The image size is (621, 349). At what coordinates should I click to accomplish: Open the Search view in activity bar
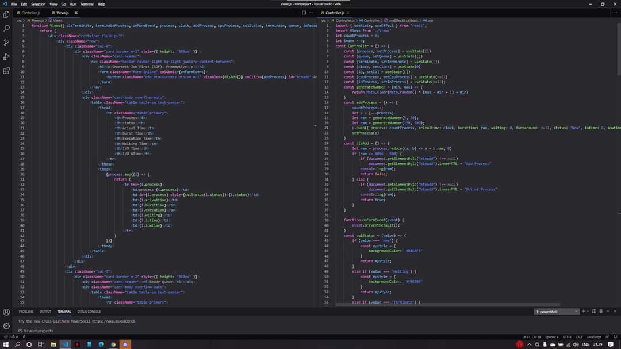(x=6, y=29)
